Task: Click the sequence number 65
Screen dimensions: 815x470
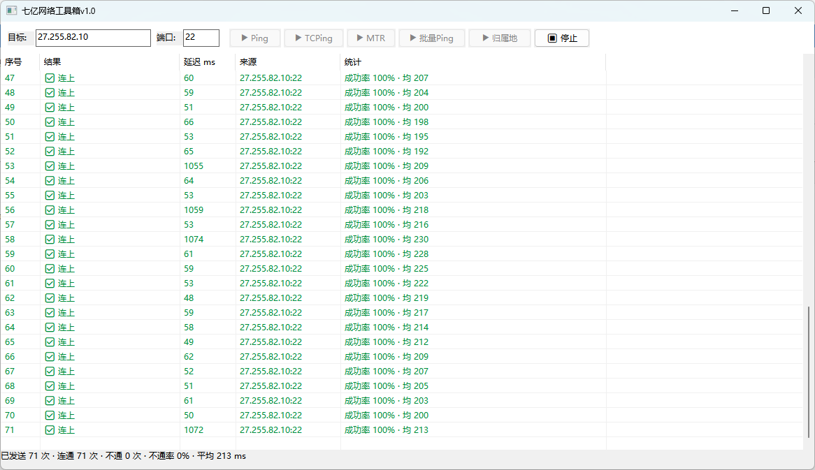Action: point(10,342)
